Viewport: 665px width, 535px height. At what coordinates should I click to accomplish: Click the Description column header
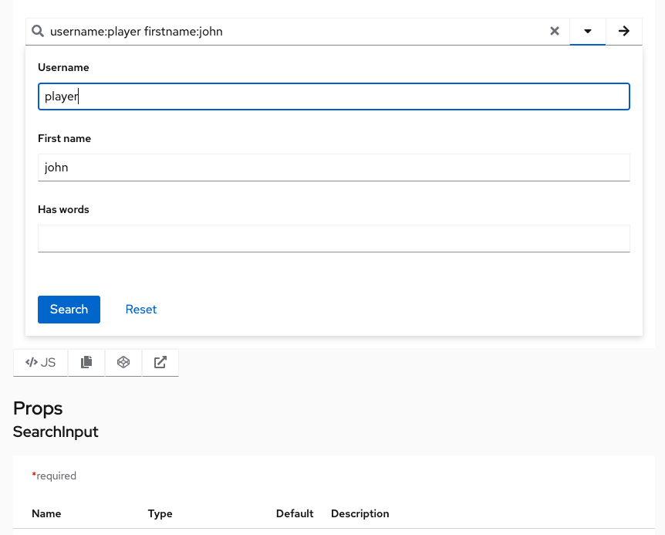point(360,513)
